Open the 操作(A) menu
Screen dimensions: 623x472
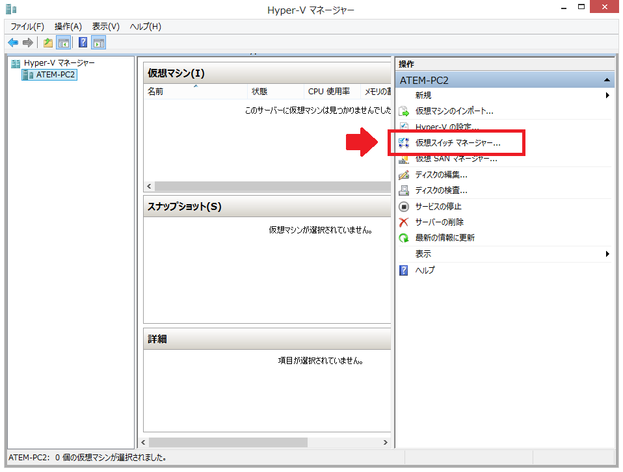pyautogui.click(x=68, y=27)
